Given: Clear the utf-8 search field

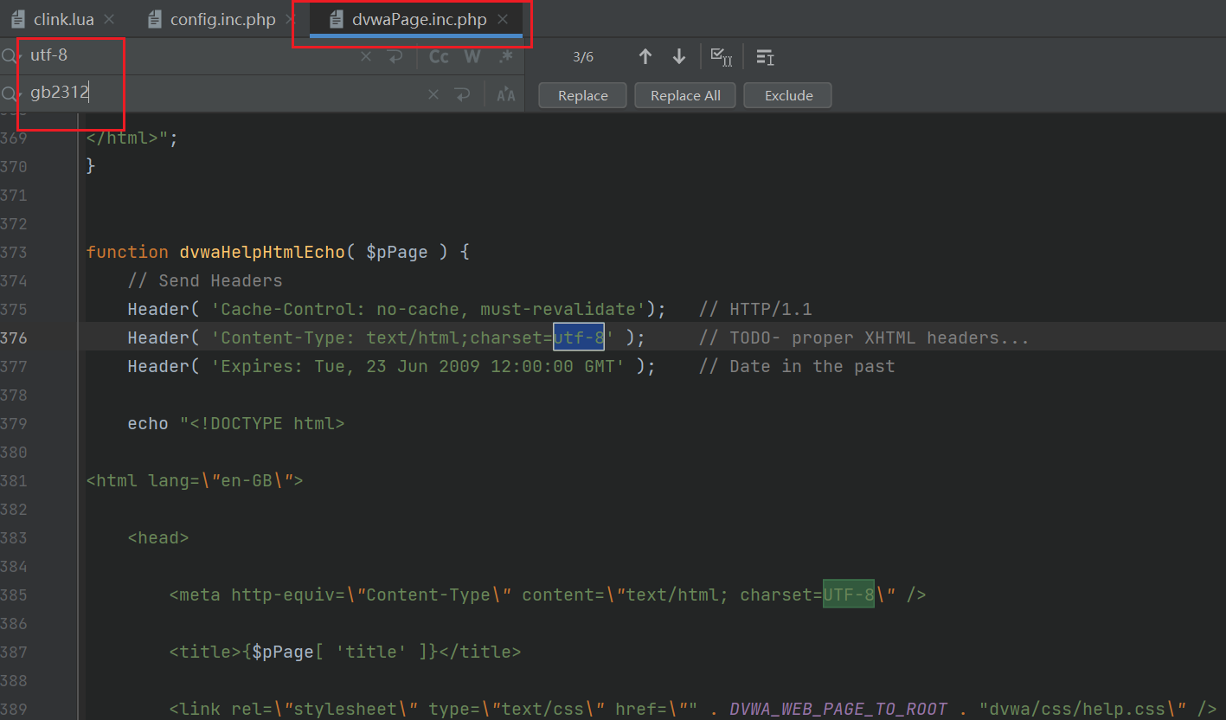Looking at the screenshot, I should coord(366,56).
